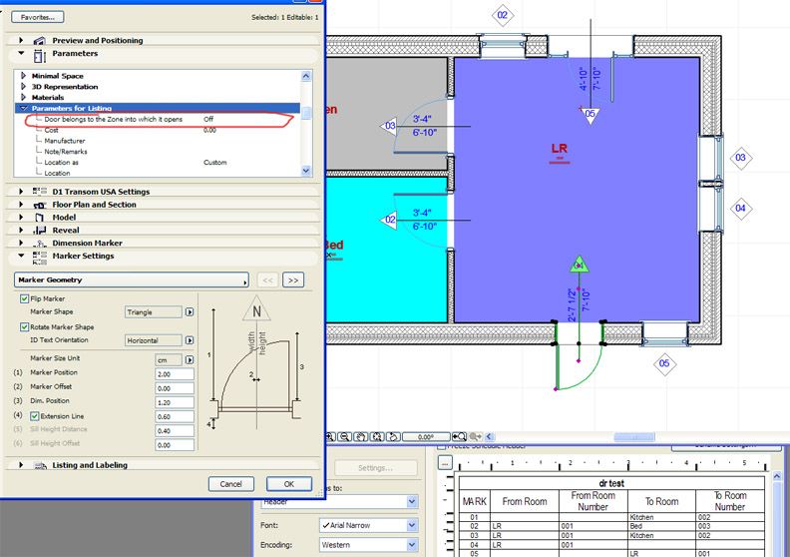Toggle the Extension Line checkbox

35,416
